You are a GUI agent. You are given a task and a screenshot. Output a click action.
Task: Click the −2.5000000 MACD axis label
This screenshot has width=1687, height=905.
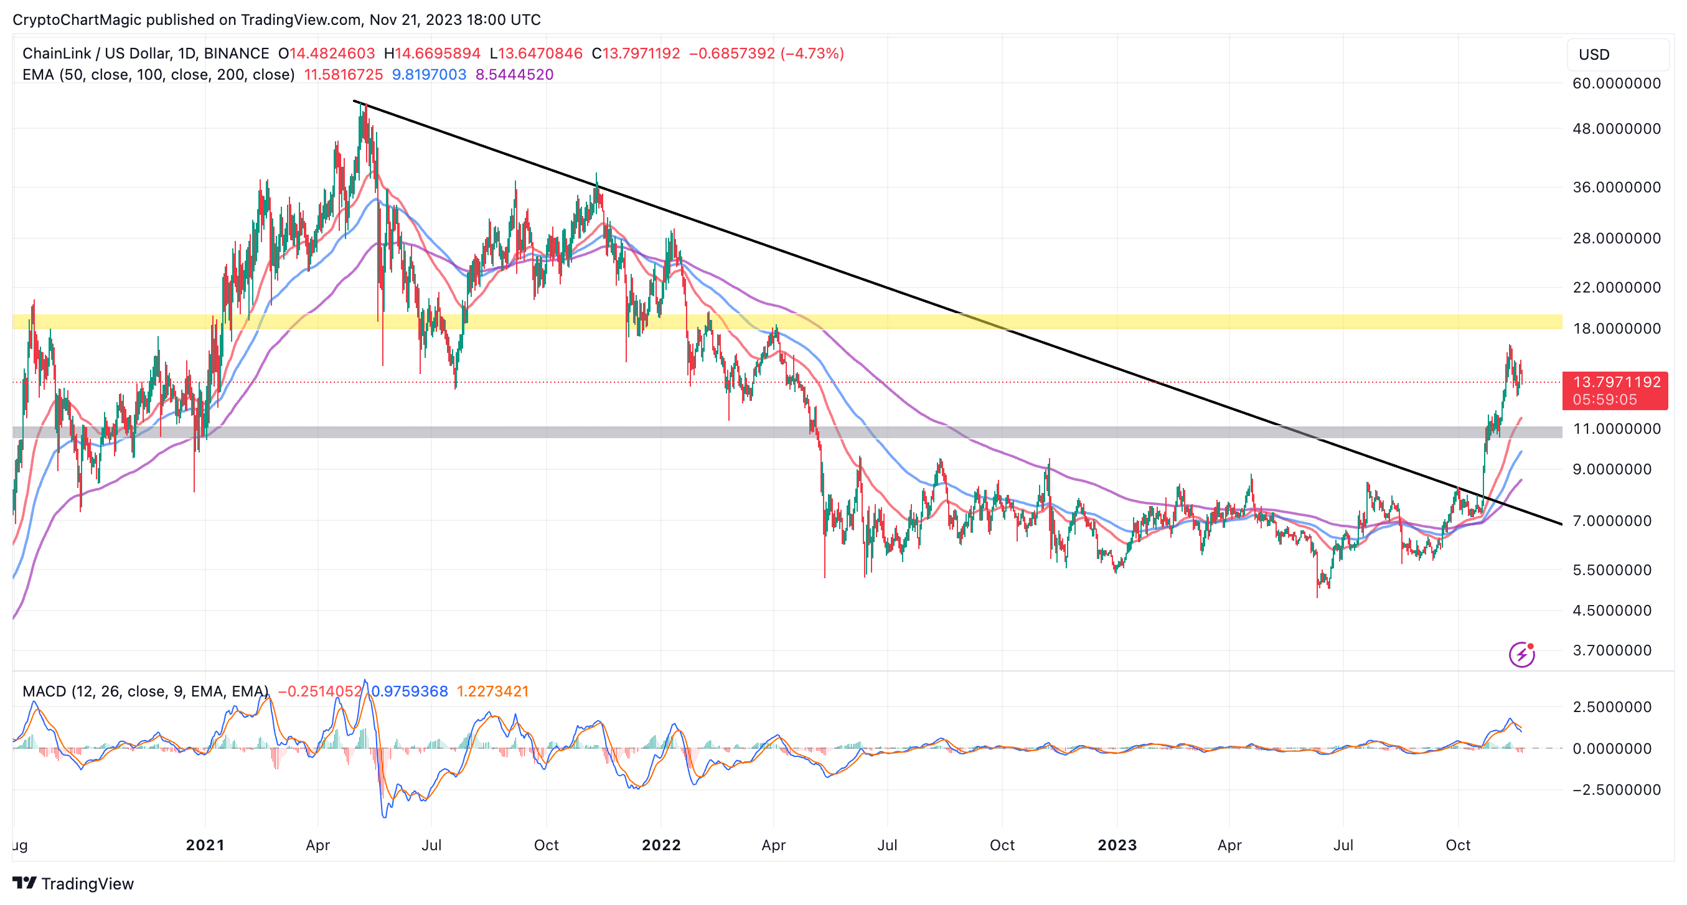pyautogui.click(x=1616, y=790)
